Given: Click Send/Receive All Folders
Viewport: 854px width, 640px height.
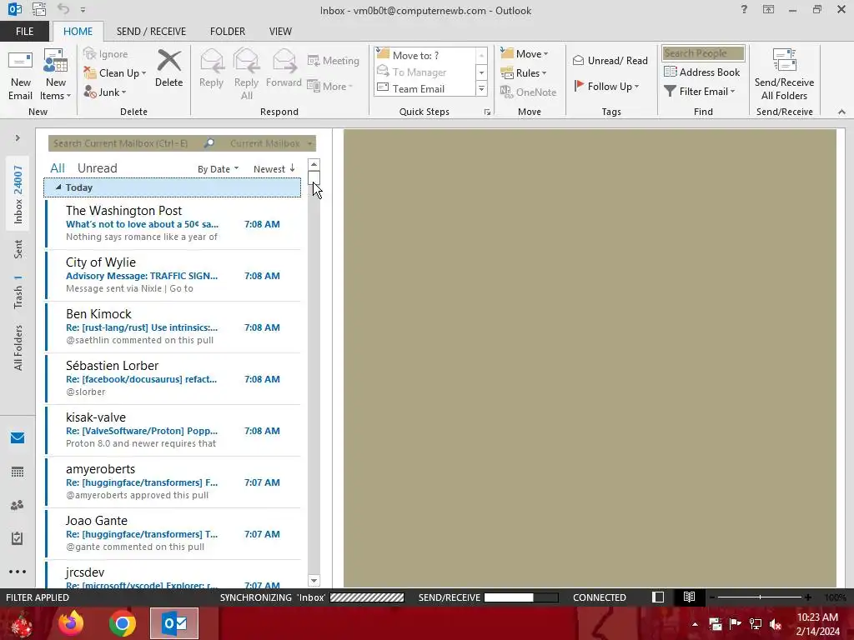Looking at the screenshot, I should pyautogui.click(x=784, y=75).
